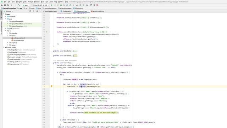Switch to the build.gradle (:app) tab
The height and width of the screenshot is (128, 227).
pyautogui.click(x=51, y=11)
